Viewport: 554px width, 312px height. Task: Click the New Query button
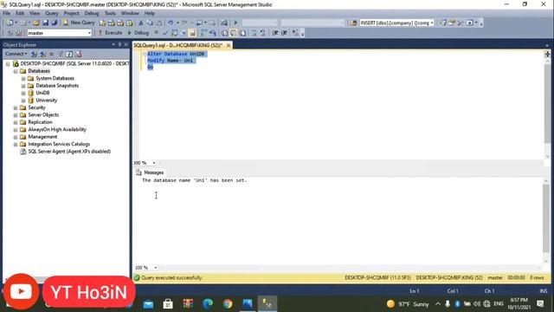79,23
